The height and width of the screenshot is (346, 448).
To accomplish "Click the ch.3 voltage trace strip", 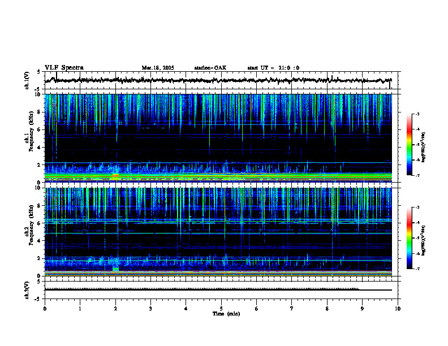I will pyautogui.click(x=218, y=289).
